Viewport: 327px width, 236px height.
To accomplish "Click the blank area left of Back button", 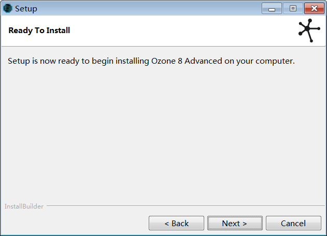I will pos(73,223).
